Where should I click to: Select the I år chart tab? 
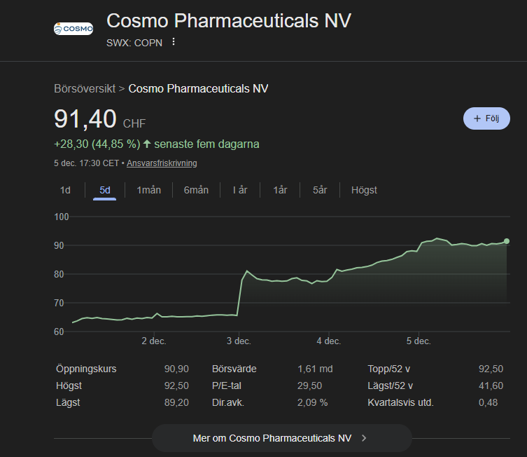click(x=240, y=190)
